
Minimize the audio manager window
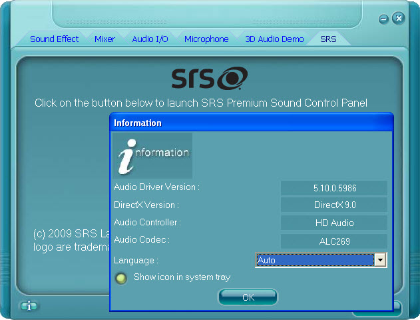pos(383,19)
